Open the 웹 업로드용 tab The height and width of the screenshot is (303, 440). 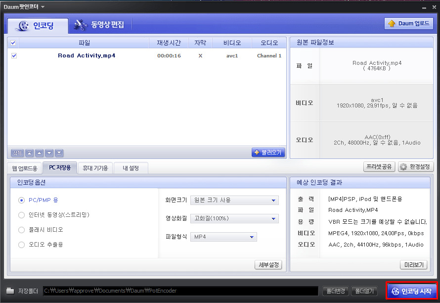[24, 168]
